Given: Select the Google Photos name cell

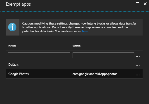Looking at the screenshot, I should pos(18,74).
